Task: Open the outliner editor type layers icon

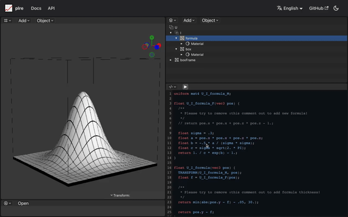Action: click(172, 21)
